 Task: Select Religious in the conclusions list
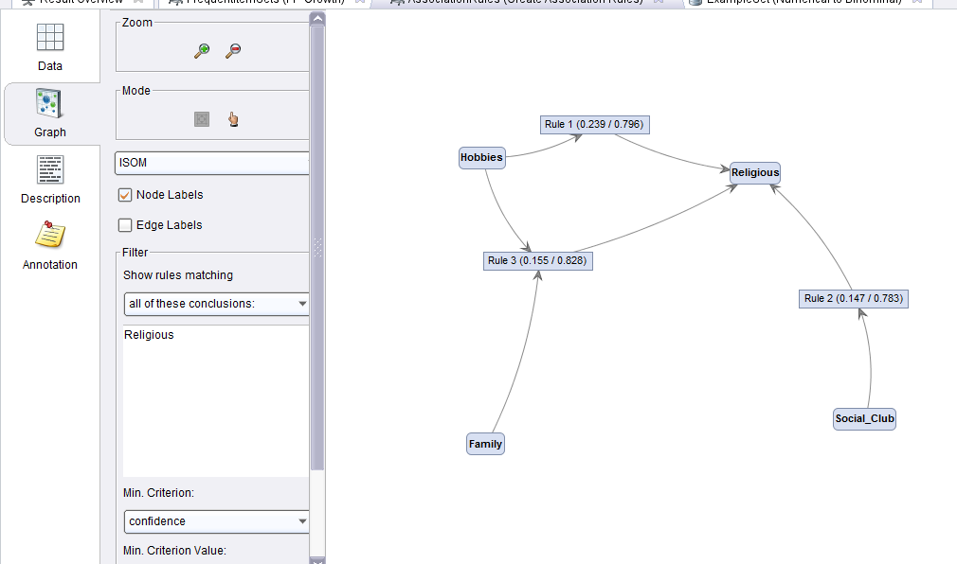click(149, 335)
